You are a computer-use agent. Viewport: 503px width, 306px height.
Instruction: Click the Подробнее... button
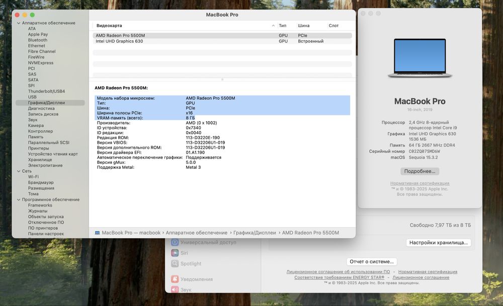click(x=420, y=171)
